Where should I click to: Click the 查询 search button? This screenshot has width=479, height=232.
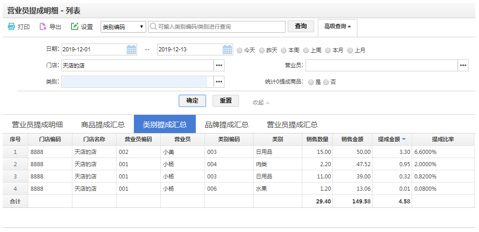(301, 26)
